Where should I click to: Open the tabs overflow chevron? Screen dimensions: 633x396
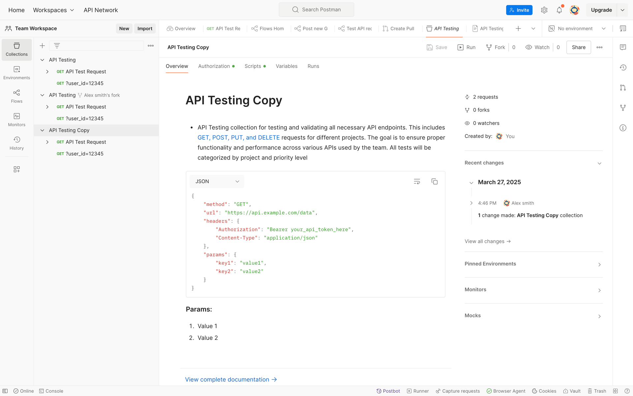[x=533, y=29]
